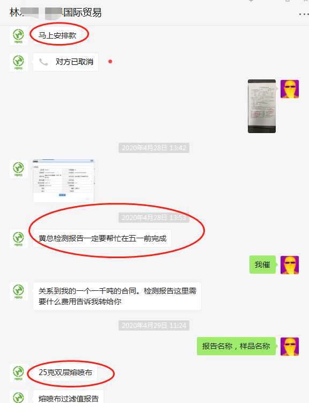Click the chat title 国际贸易 at top
This screenshot has height=403, width=309.
82,12
